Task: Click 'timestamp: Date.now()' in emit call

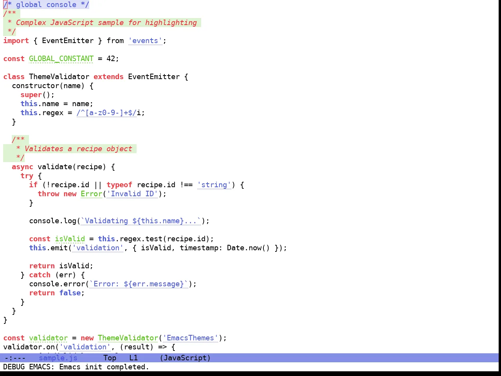Action: coord(225,248)
